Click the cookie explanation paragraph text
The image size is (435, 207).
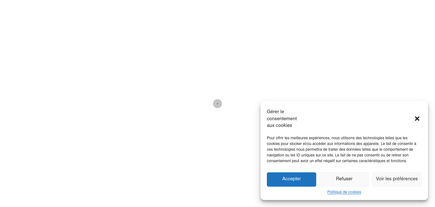pos(341,149)
